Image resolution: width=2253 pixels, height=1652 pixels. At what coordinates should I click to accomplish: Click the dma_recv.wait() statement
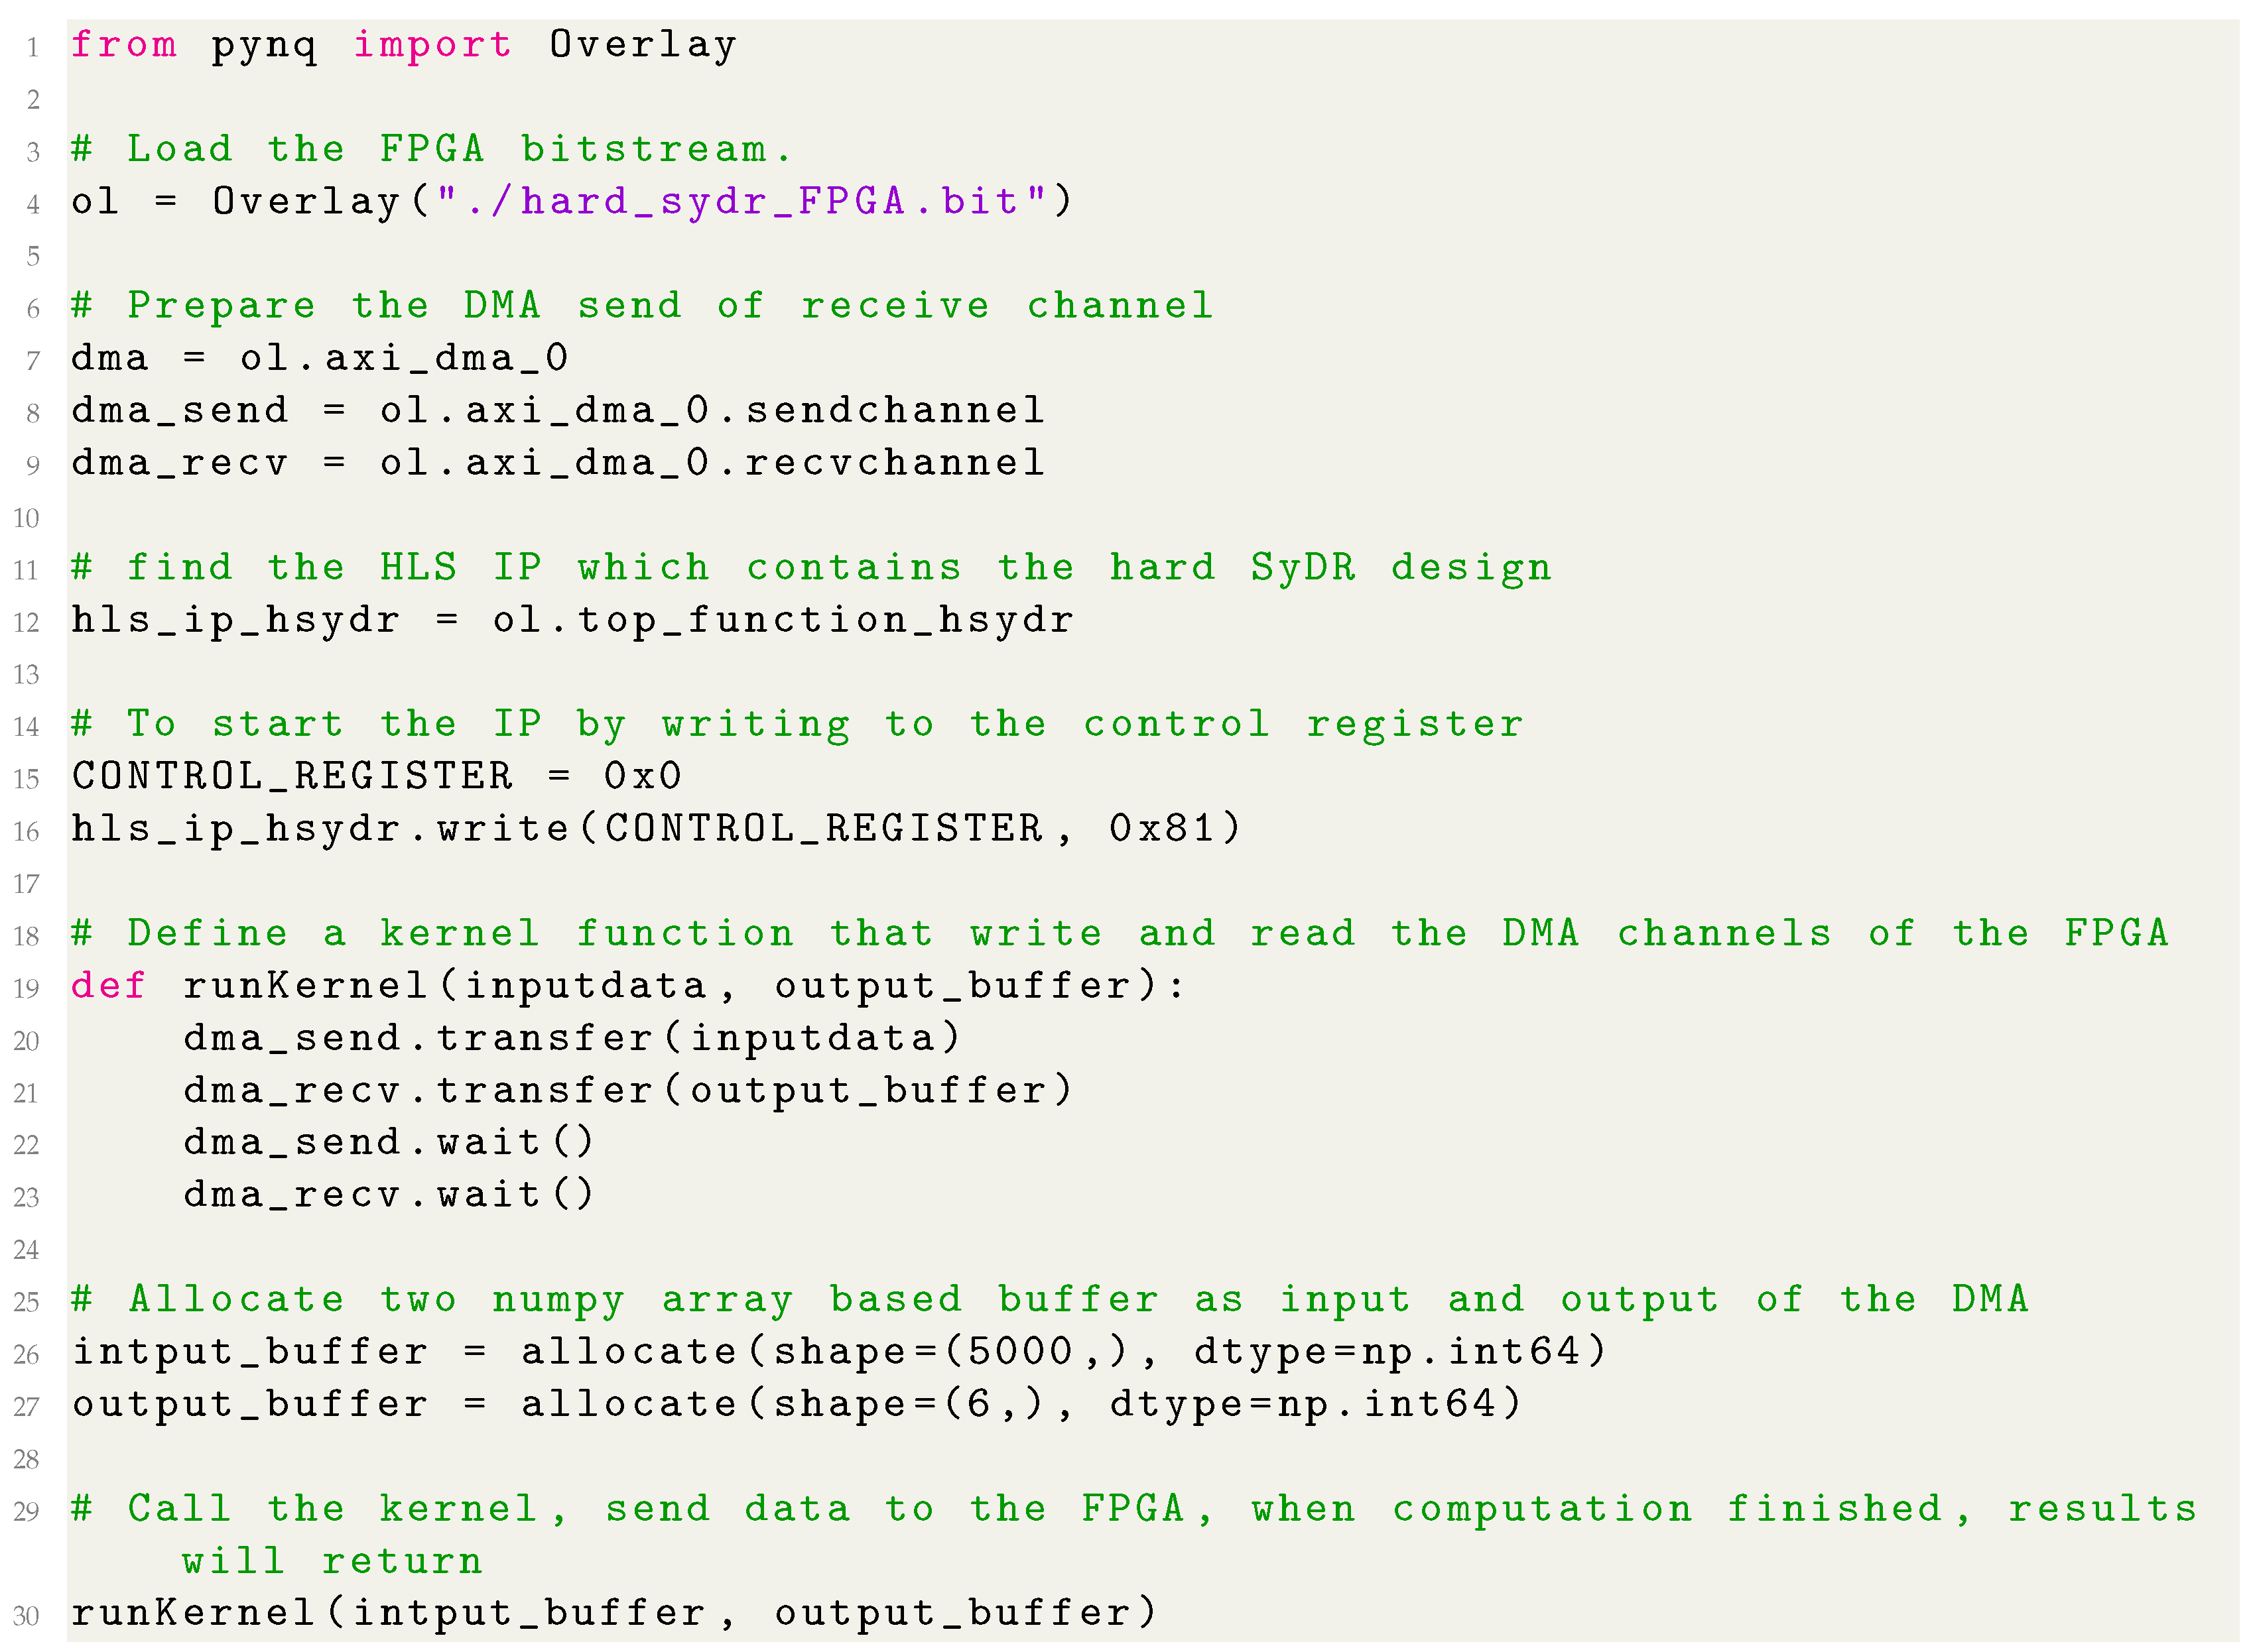388,1195
